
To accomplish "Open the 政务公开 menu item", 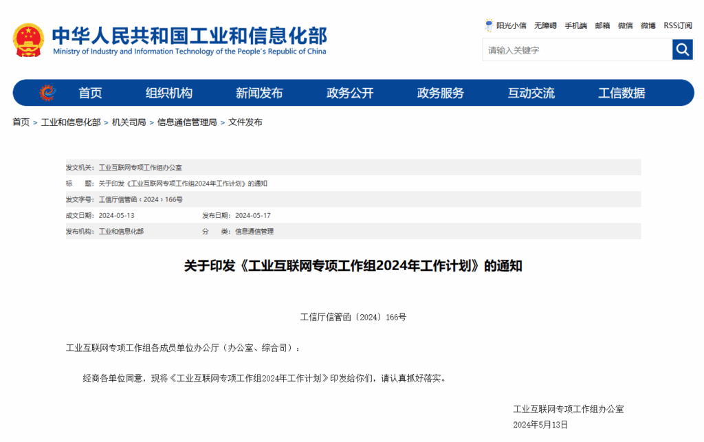I will click(350, 93).
